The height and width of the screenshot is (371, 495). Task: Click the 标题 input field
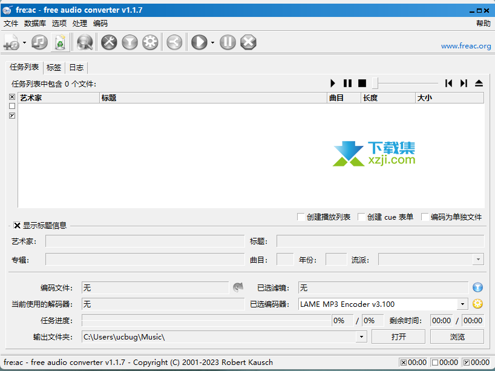pos(380,241)
